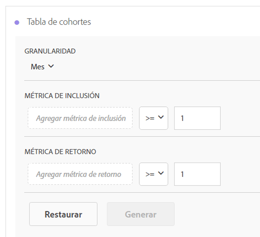Click the MÉTRICA DE RETORNO heading

[60, 152]
